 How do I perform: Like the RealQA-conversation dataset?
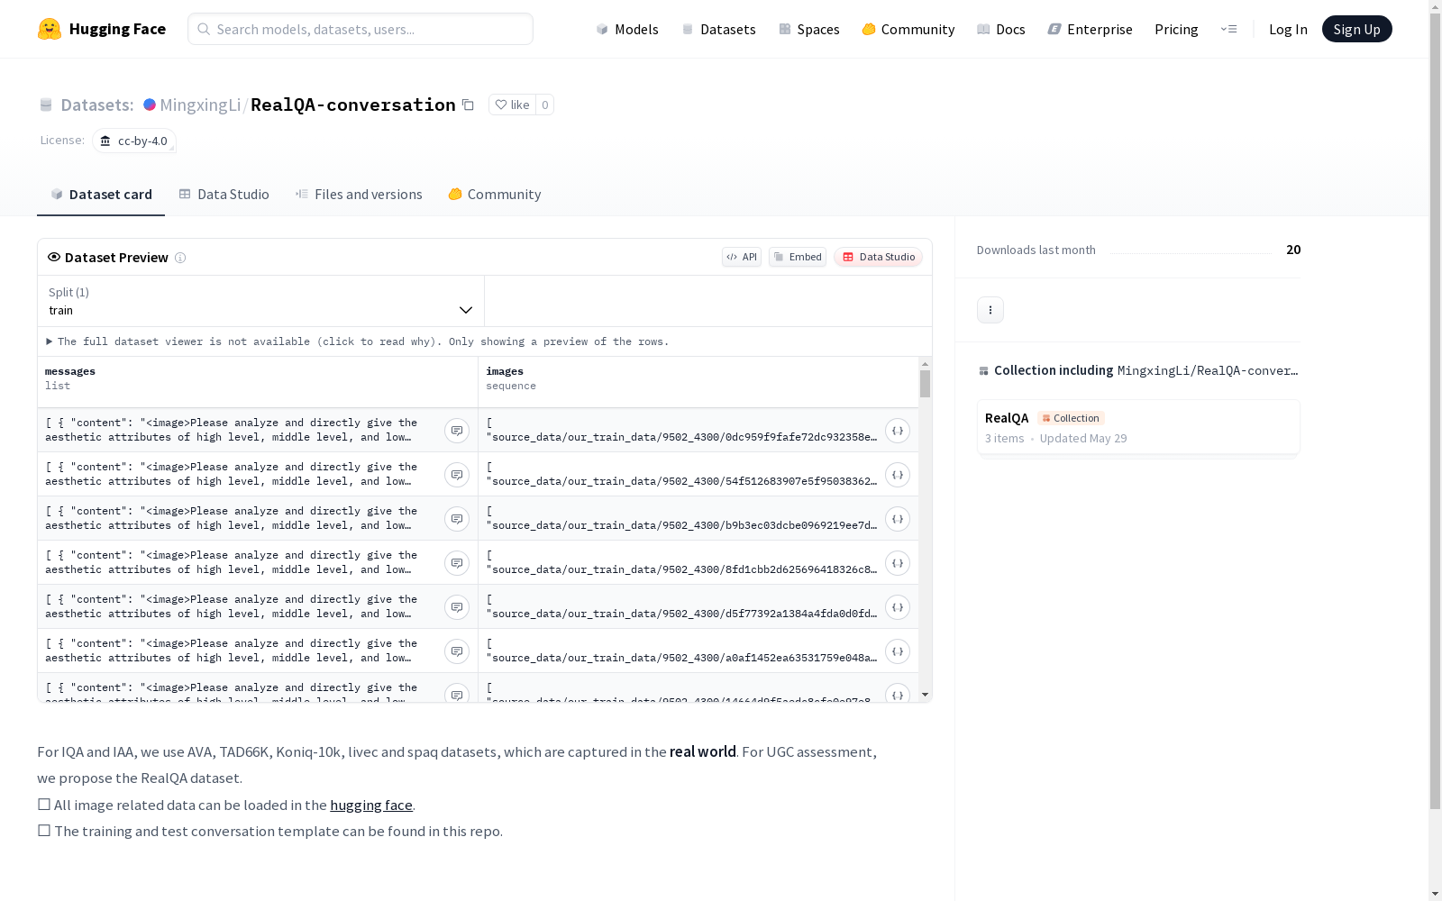point(512,105)
